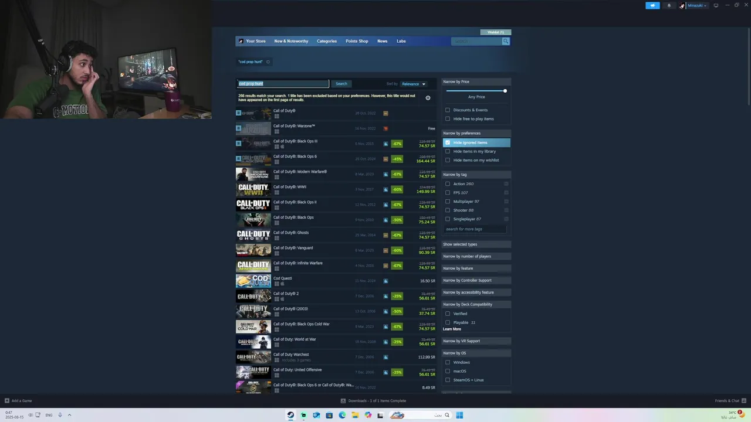Check Hide free to play items
The height and width of the screenshot is (422, 751).
tap(448, 118)
